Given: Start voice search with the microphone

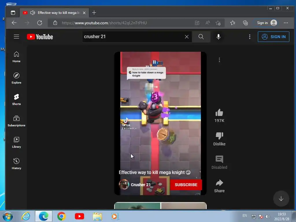Looking at the screenshot, I should [x=219, y=37].
